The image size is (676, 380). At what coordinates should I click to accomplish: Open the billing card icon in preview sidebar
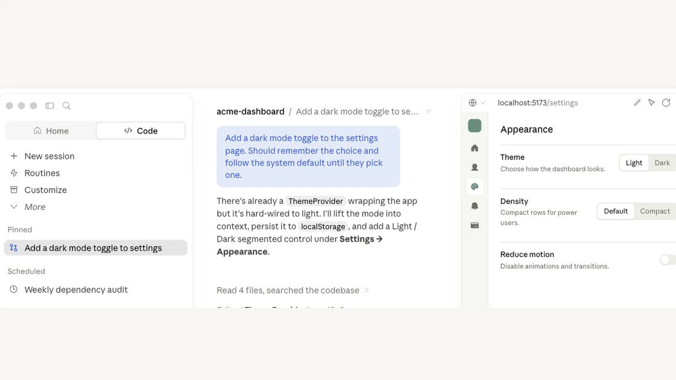pos(475,225)
